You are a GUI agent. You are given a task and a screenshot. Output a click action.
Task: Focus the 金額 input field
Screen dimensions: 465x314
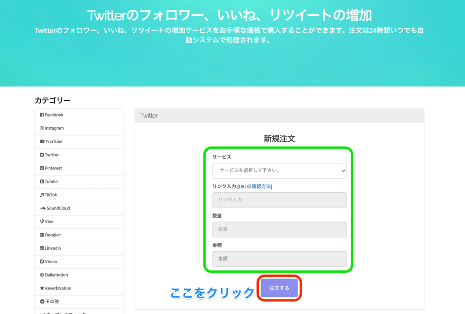tap(279, 259)
